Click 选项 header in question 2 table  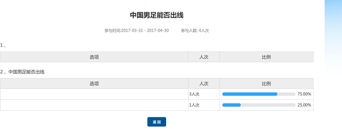(94, 83)
